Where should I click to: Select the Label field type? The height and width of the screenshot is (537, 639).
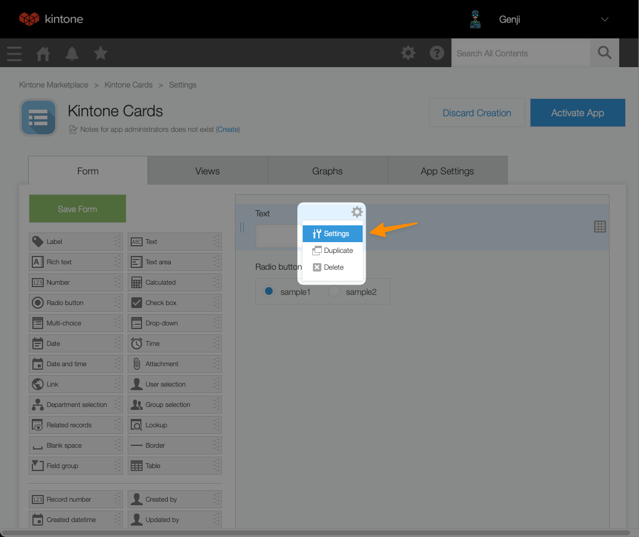pyautogui.click(x=76, y=242)
